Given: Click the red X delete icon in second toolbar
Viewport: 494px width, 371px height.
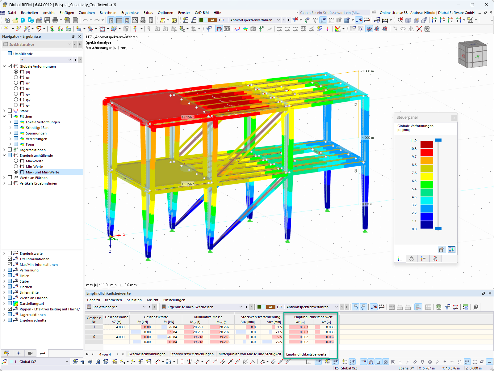Looking at the screenshot, I should pos(419,29).
